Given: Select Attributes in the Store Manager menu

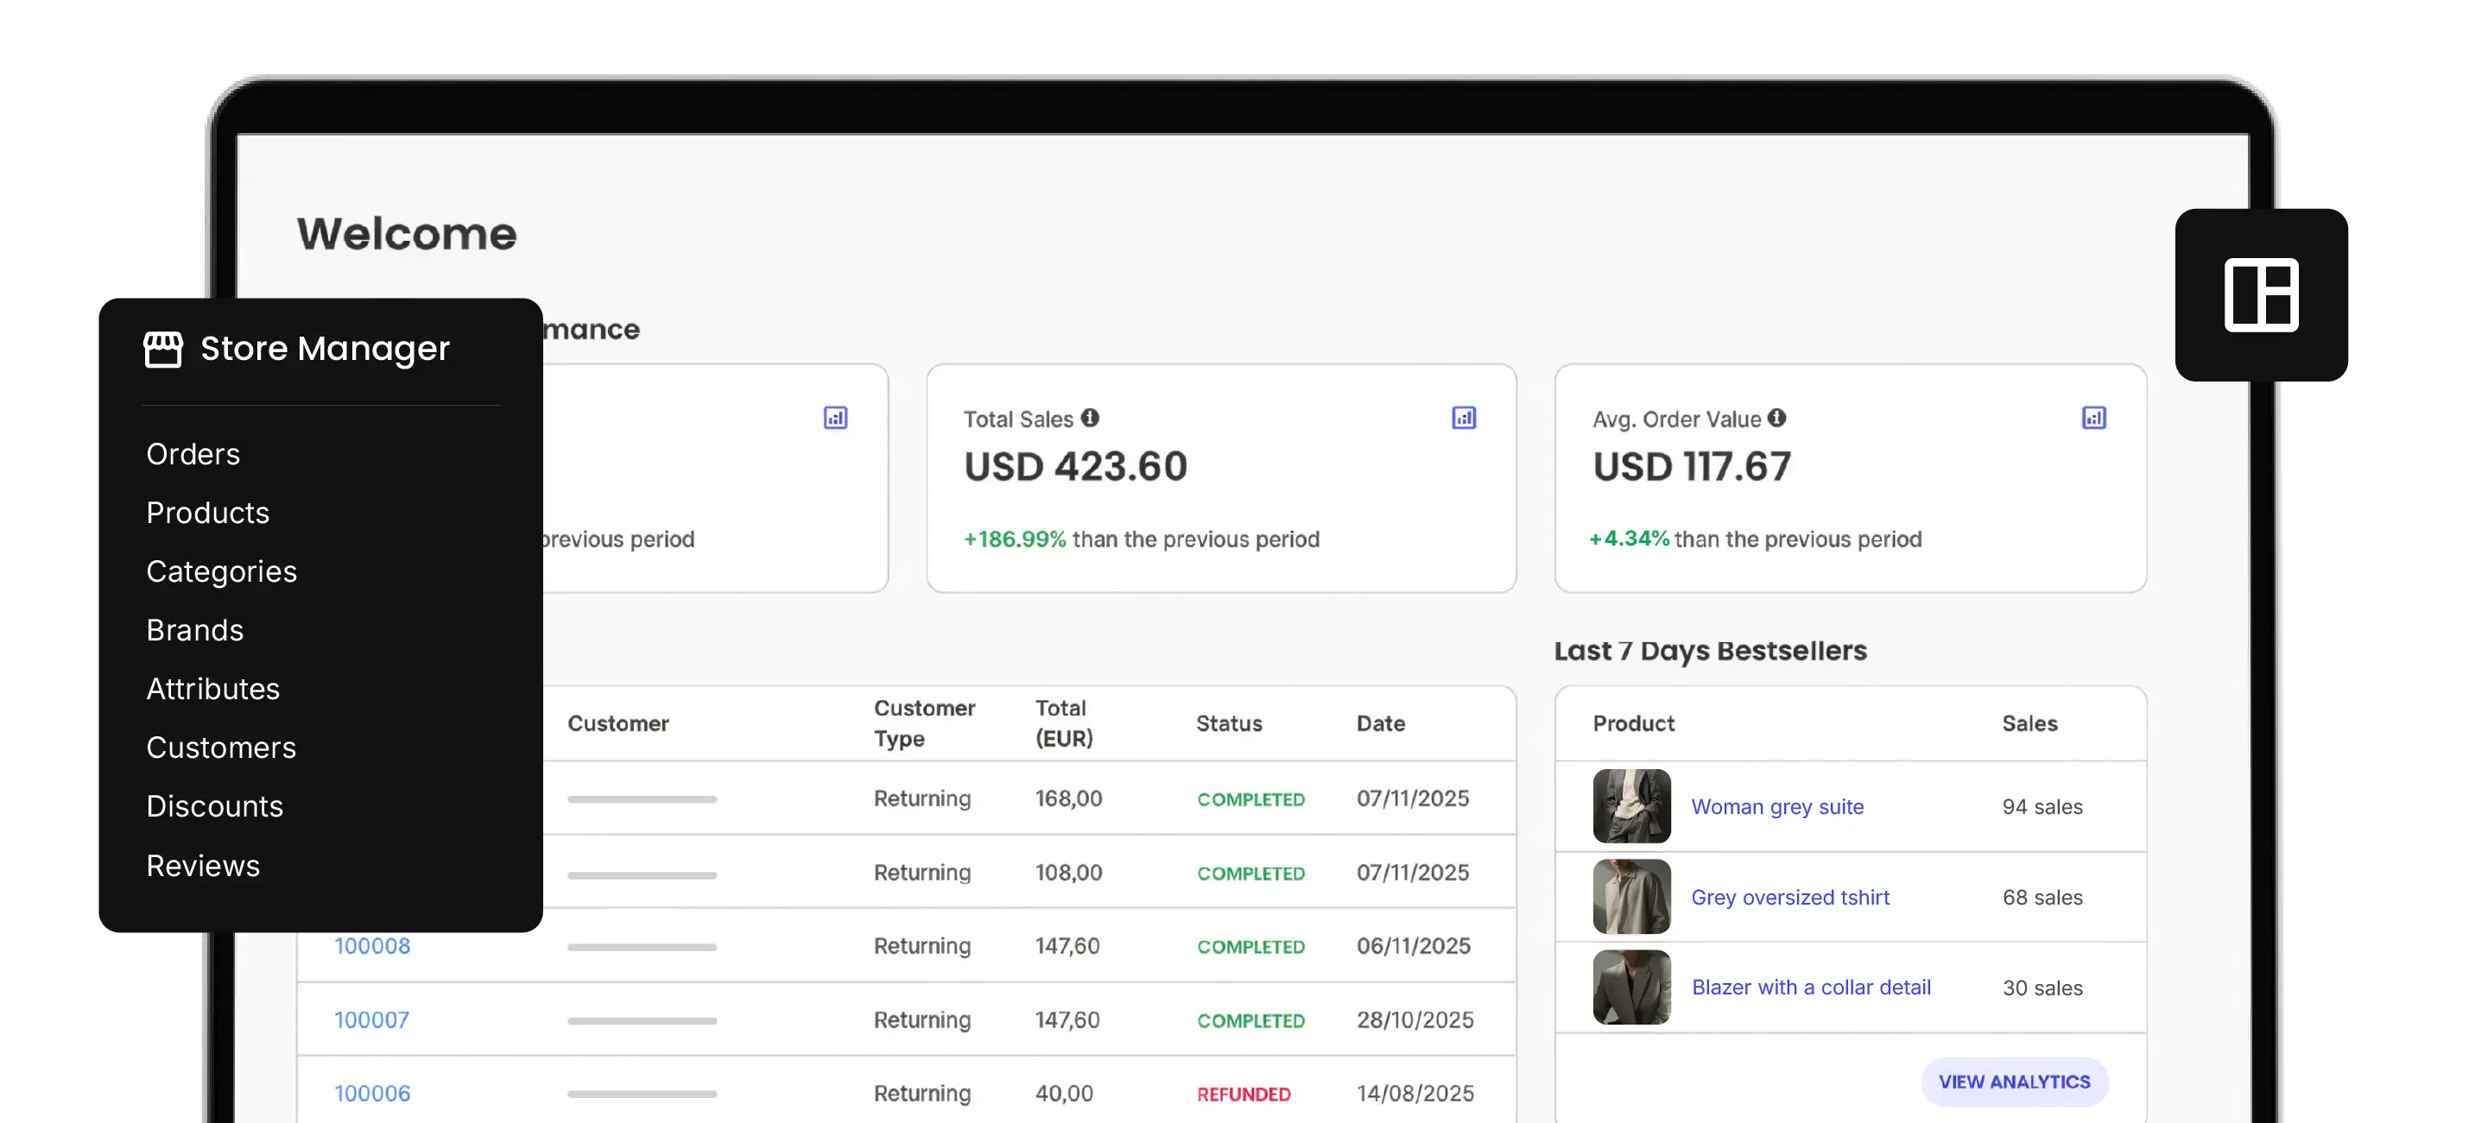Looking at the screenshot, I should [x=213, y=689].
